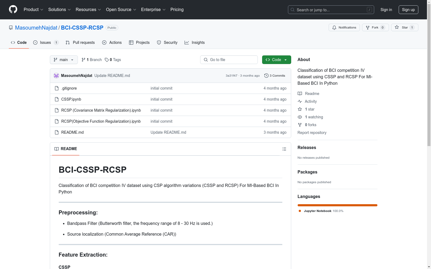
Task: Click the file icon beside CSSP.ipynb
Action: click(57, 99)
